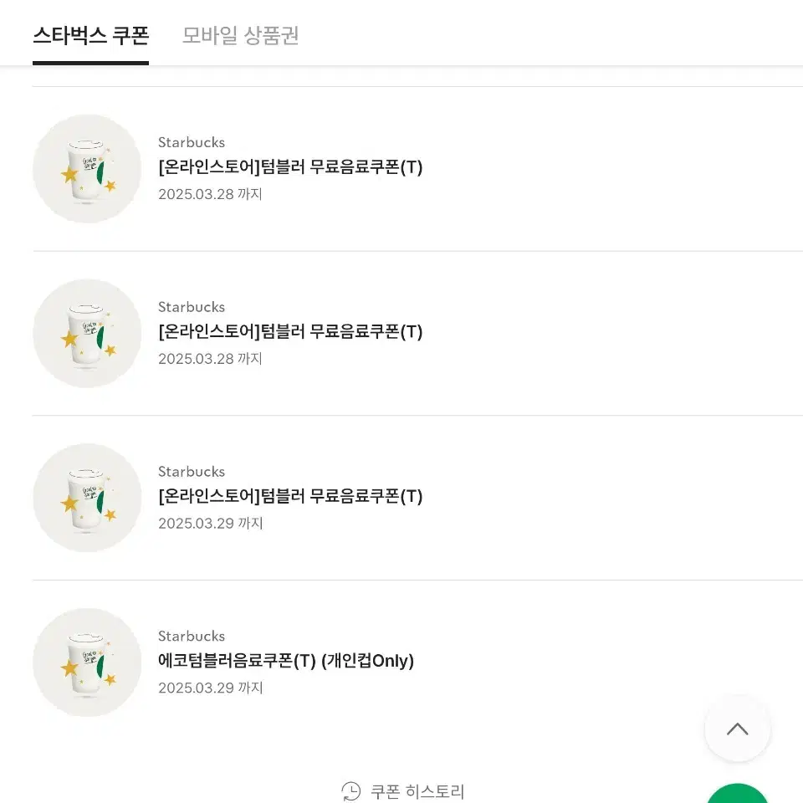The height and width of the screenshot is (803, 803).
Task: Tap the scroll-to-top arrow button
Action: click(738, 729)
